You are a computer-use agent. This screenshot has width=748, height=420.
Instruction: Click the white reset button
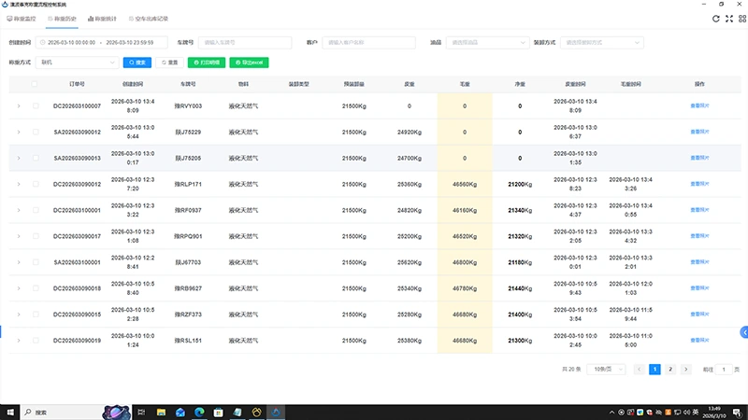point(170,63)
